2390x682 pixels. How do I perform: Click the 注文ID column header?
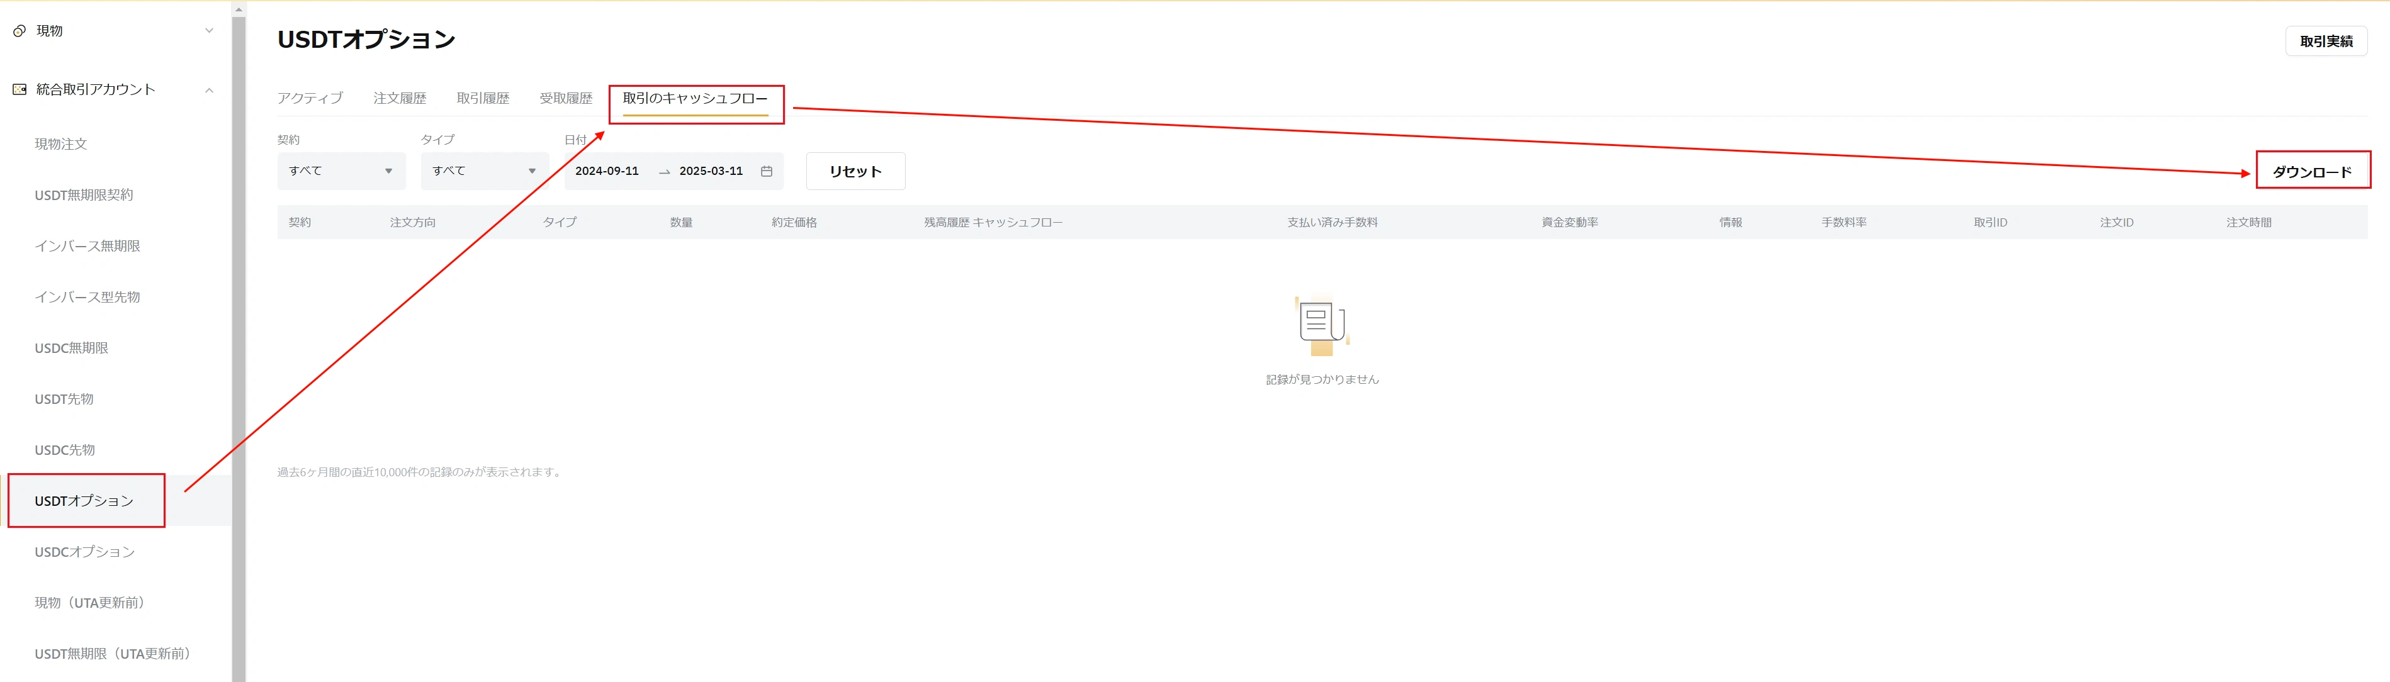coord(2116,221)
